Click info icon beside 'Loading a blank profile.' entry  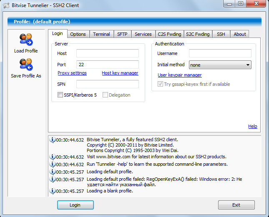(53, 191)
